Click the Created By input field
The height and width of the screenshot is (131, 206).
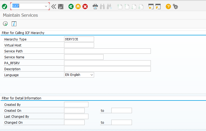pos(76,105)
